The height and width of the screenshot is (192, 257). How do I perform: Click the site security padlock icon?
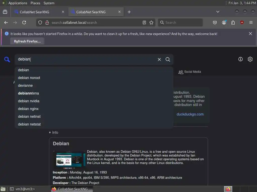click(x=47, y=22)
